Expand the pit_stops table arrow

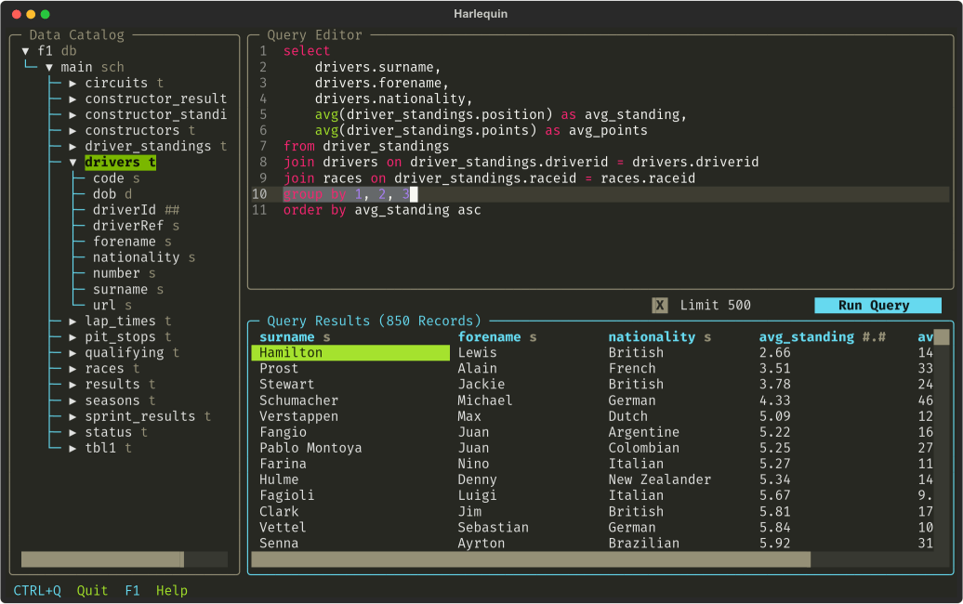pyautogui.click(x=73, y=337)
